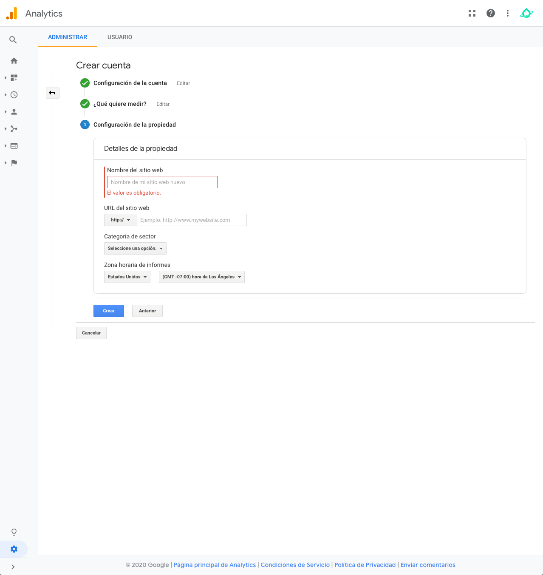This screenshot has width=543, height=575.
Task: Click the blue Crear button
Action: tap(109, 311)
